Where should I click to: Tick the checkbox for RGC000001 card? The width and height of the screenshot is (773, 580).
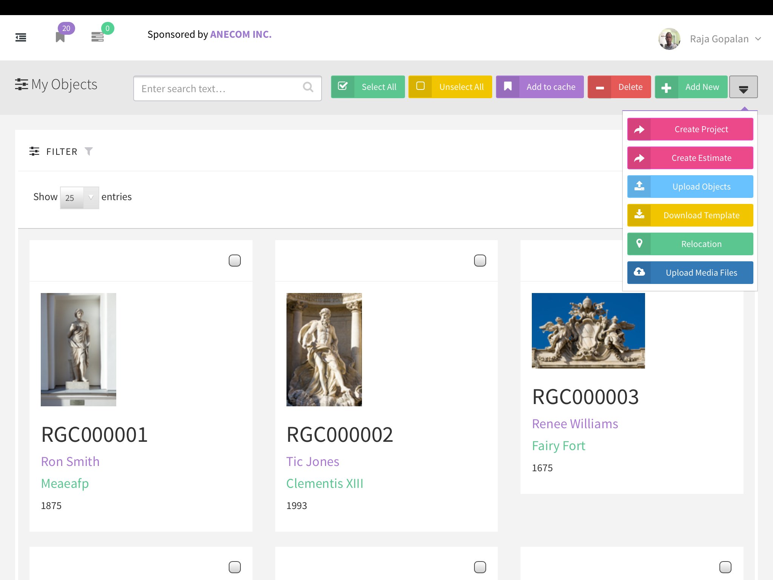click(235, 261)
